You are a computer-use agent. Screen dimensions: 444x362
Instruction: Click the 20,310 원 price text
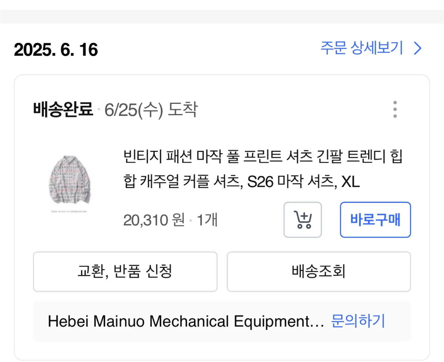pyautogui.click(x=154, y=220)
